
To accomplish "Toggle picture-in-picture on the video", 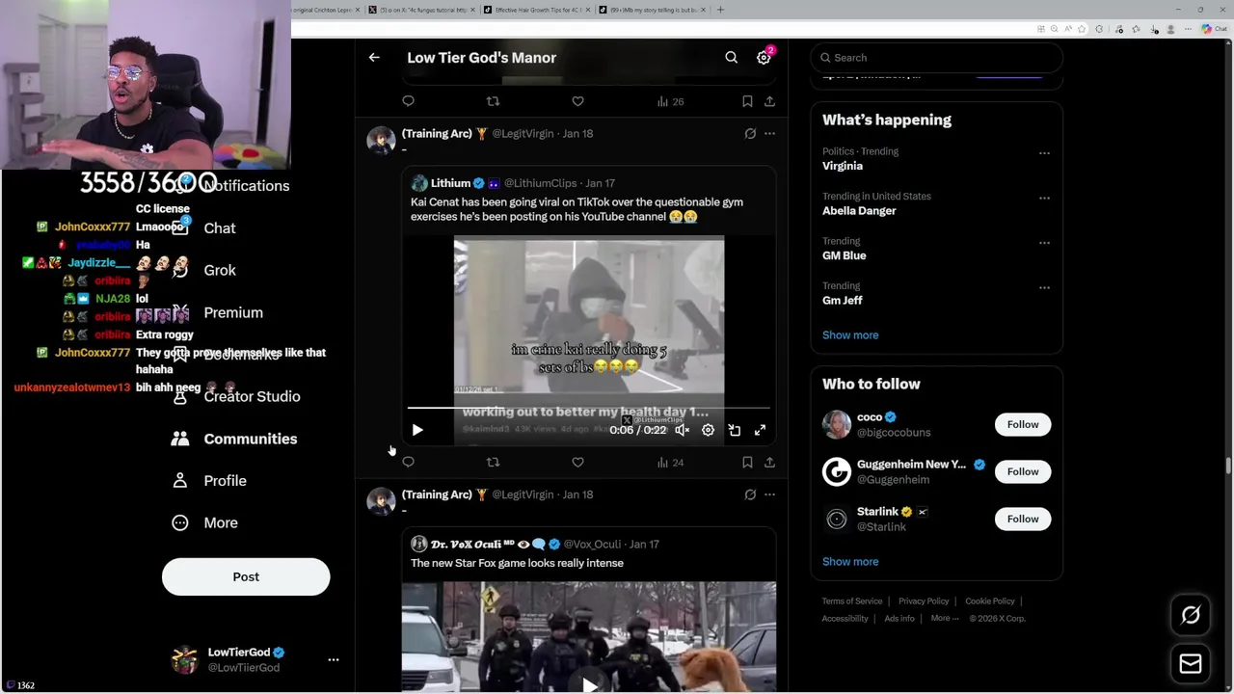I will coord(734,430).
